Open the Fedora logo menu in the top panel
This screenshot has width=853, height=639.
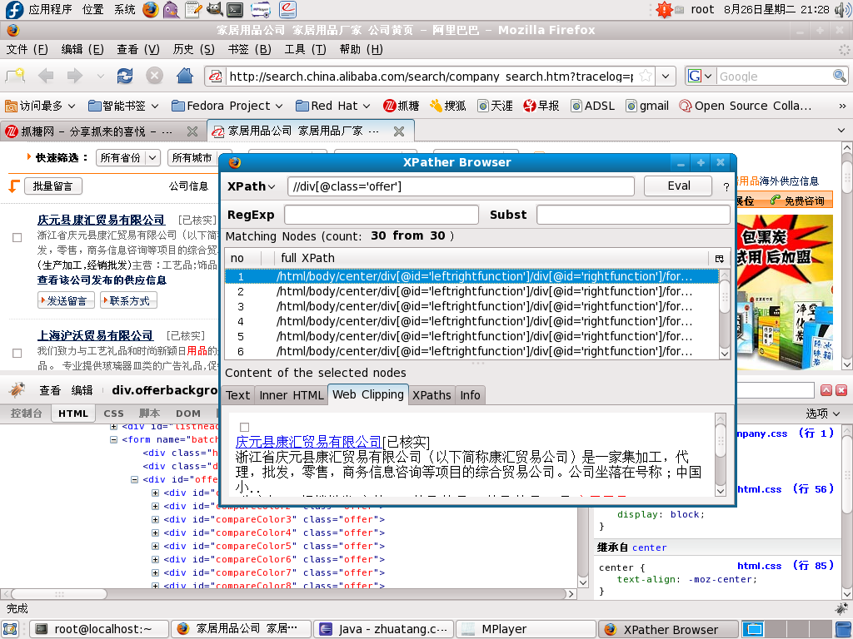(x=14, y=9)
